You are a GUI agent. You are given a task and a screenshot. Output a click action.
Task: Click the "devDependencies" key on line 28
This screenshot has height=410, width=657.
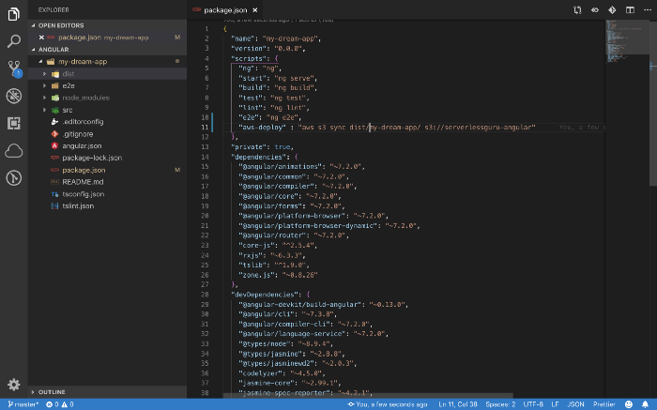266,295
